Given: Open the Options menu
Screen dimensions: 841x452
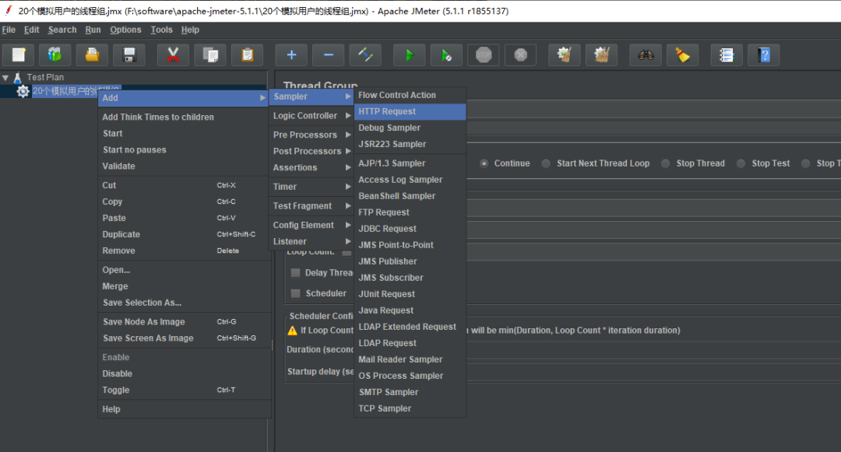Looking at the screenshot, I should pos(125,30).
